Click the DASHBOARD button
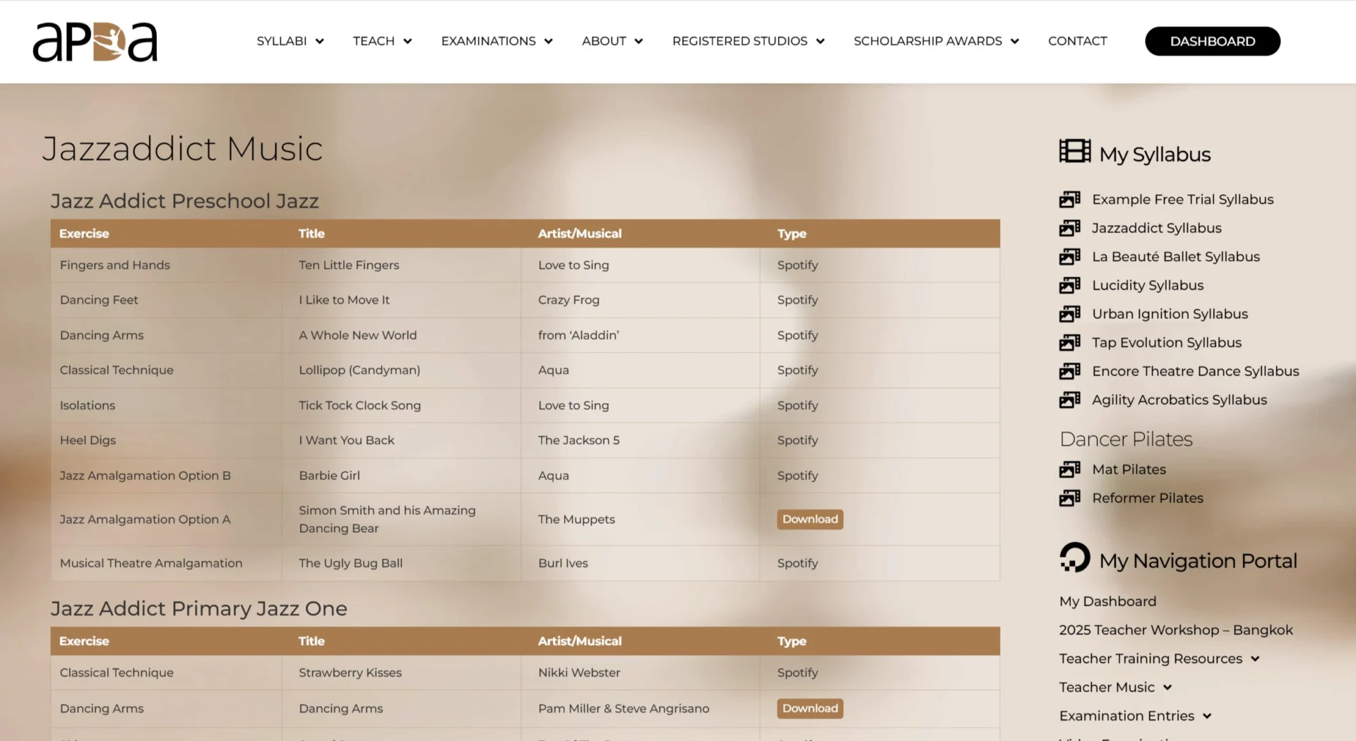This screenshot has width=1356, height=741. pyautogui.click(x=1212, y=41)
